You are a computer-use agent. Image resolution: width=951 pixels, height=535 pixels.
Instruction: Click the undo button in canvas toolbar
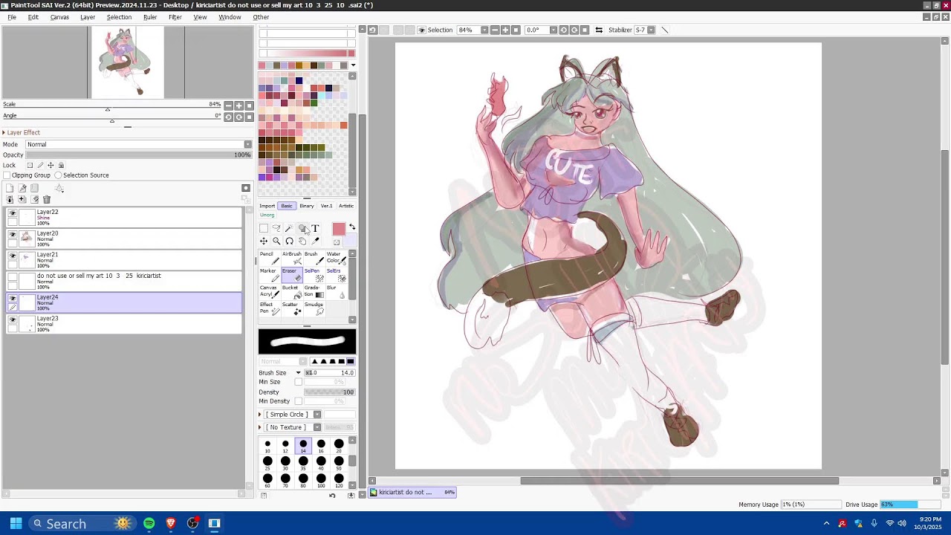tap(373, 30)
